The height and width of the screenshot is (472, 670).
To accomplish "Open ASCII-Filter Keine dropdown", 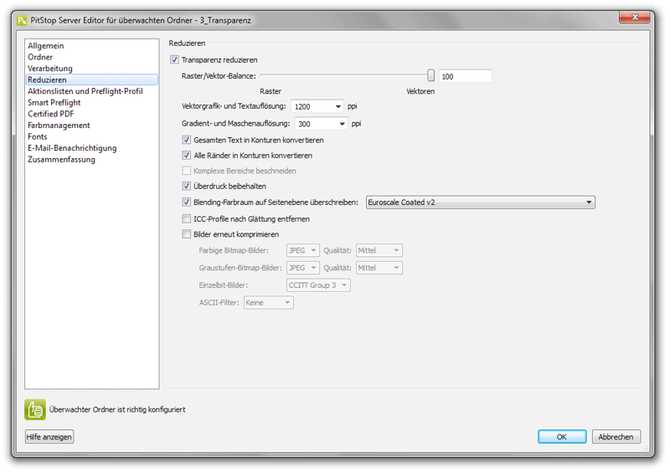I will 268,303.
